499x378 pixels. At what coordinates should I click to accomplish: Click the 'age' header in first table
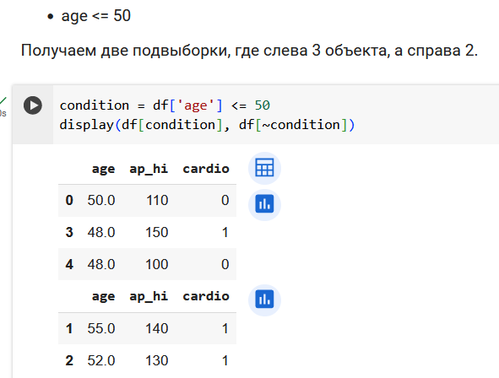[103, 169]
